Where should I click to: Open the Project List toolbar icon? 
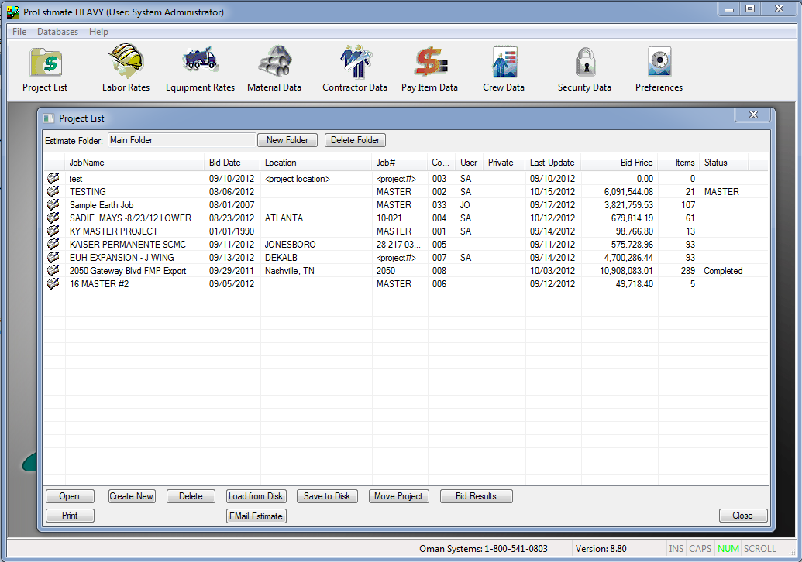coord(46,63)
